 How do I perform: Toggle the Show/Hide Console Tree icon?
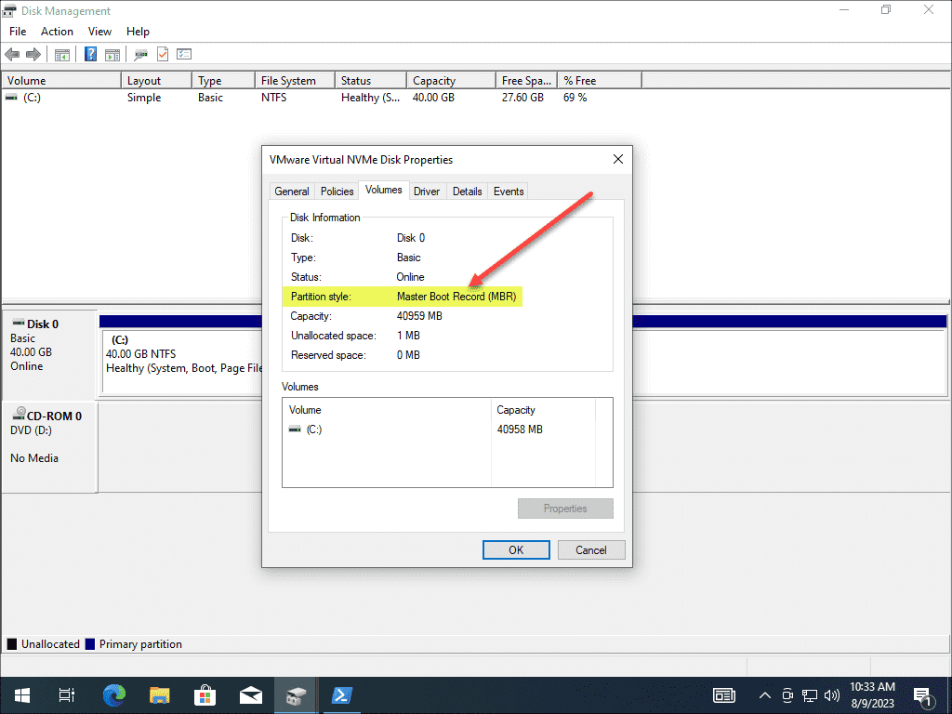[62, 55]
